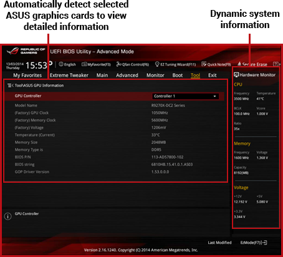This screenshot has height=257, width=283.
Task: Click the time display 15:53
Action: click(36, 65)
